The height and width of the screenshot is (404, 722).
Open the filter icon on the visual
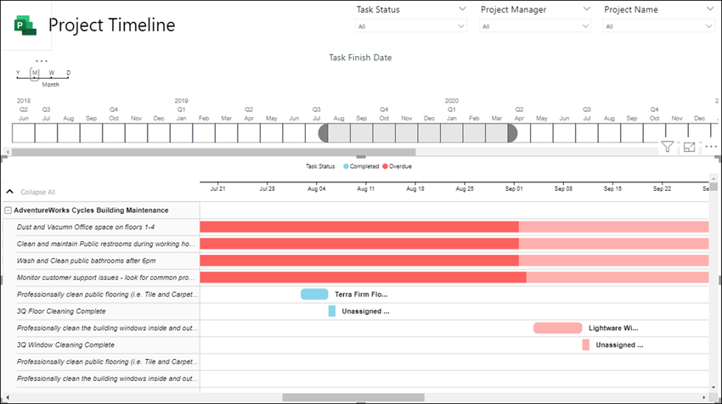[x=667, y=147]
